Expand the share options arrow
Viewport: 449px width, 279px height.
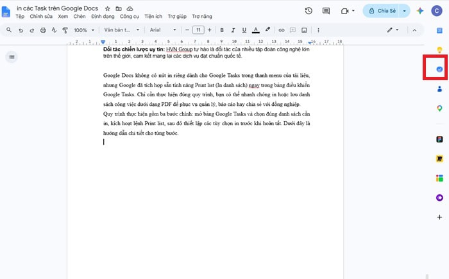(404, 11)
